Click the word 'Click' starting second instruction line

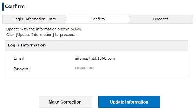(10, 34)
